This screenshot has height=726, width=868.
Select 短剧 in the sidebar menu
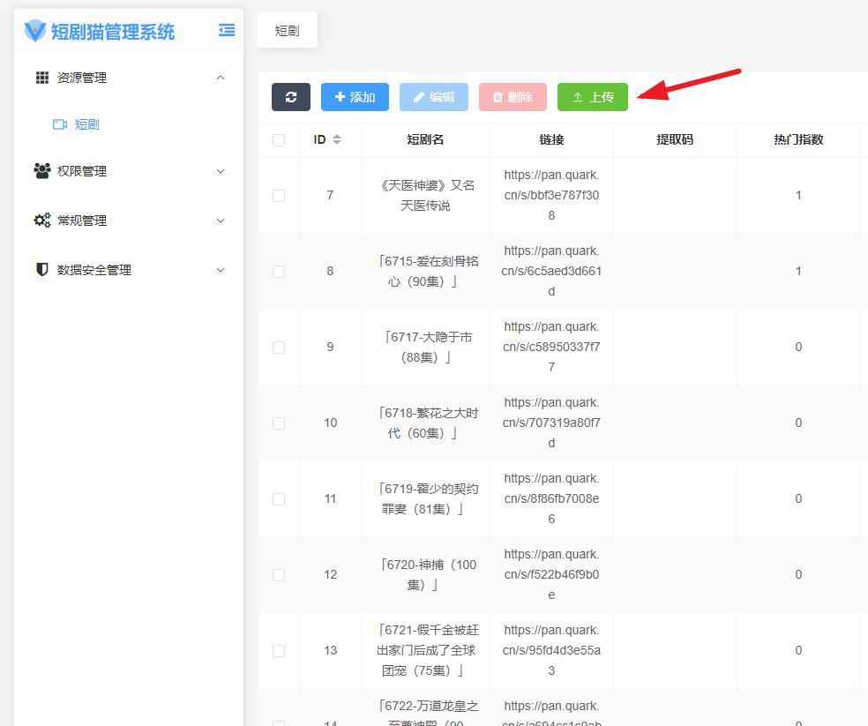coord(87,124)
